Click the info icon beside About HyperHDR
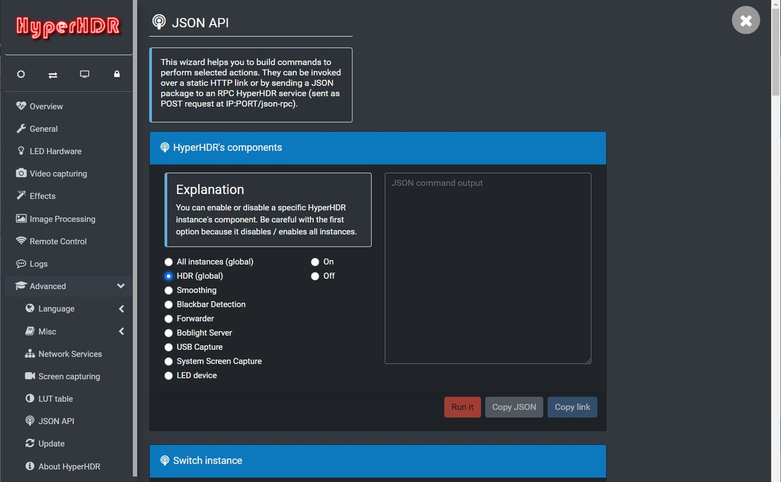Viewport: 781px width, 482px height. point(29,466)
